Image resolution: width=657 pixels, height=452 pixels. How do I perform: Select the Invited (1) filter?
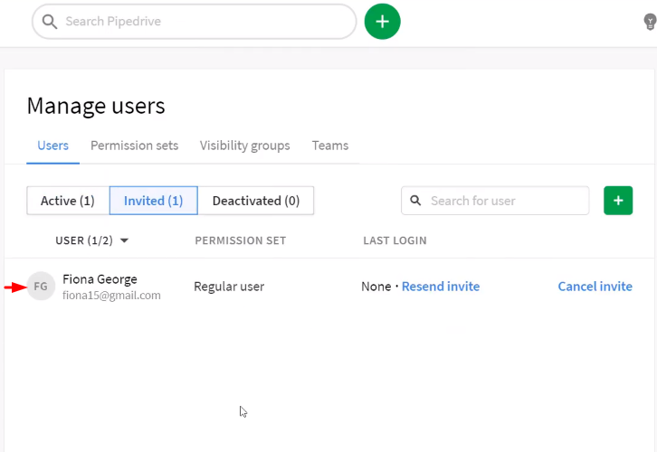click(153, 201)
